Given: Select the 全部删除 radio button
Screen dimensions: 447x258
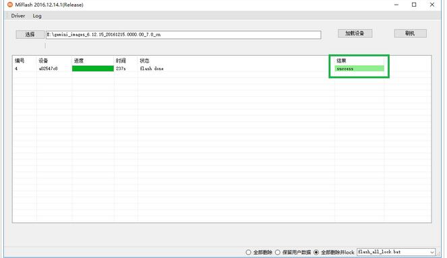Looking at the screenshot, I should pos(248,253).
